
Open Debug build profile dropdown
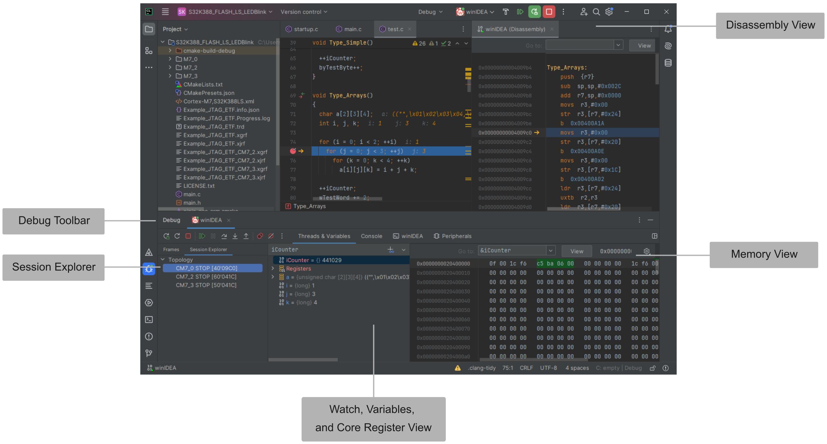click(430, 12)
